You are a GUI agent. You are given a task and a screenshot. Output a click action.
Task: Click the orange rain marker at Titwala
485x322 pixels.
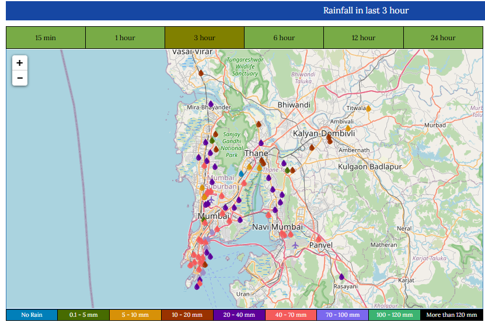[x=368, y=108]
